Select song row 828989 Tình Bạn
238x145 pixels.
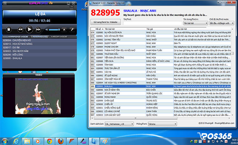[x=160, y=65]
